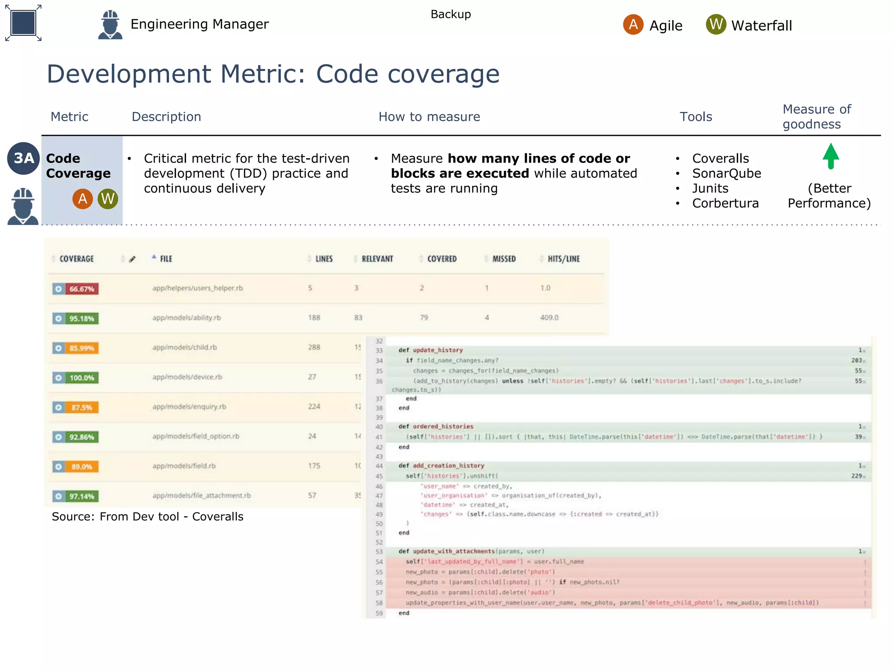The image size is (894, 671).
Task: Click the Engineering Manager helmet icon
Action: tap(110, 25)
